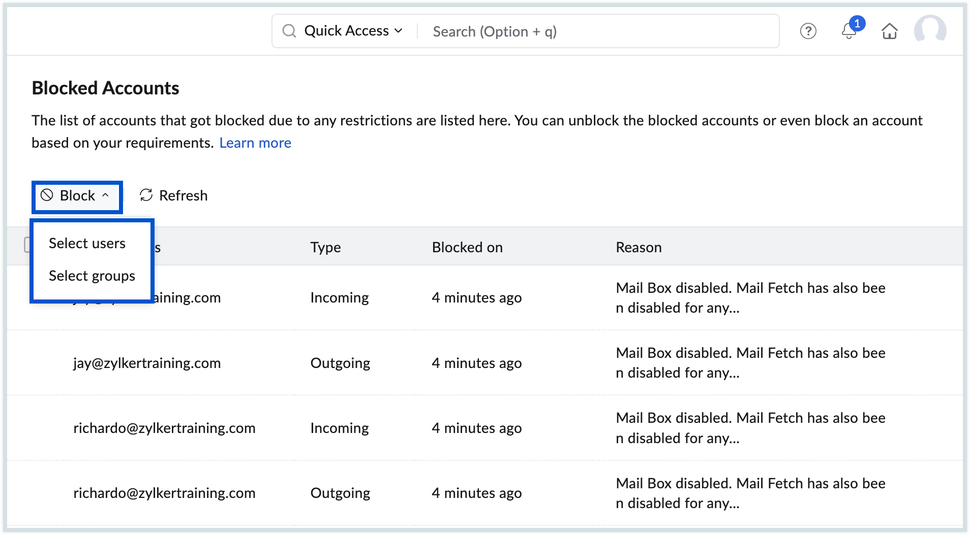Viewport: 970px width, 535px height.
Task: Toggle the select-all checkbox in table header
Action: 28,245
